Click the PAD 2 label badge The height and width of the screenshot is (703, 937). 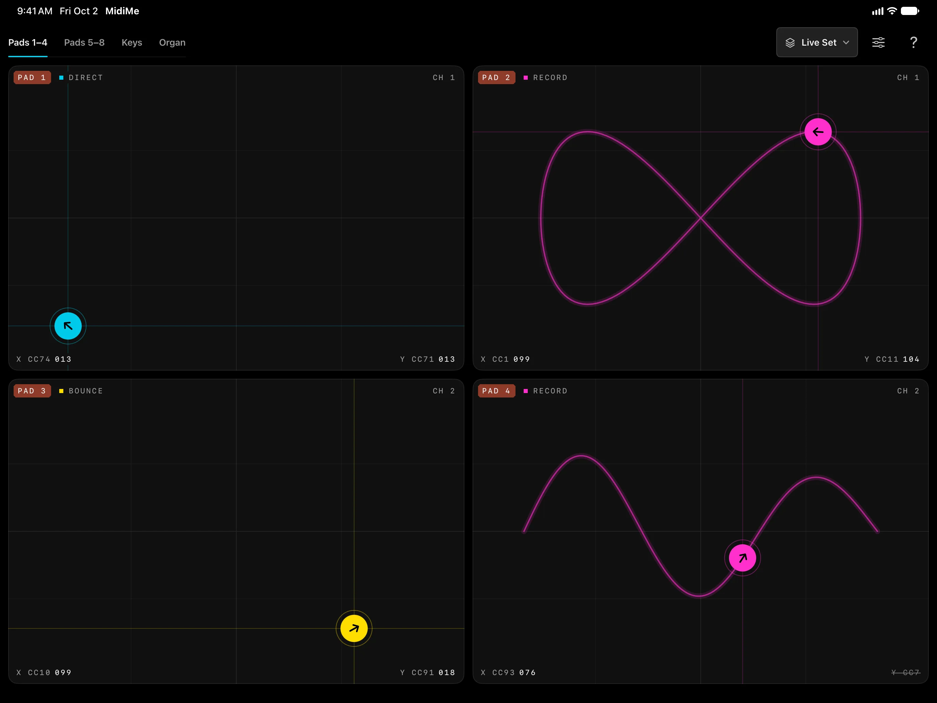(x=496, y=78)
